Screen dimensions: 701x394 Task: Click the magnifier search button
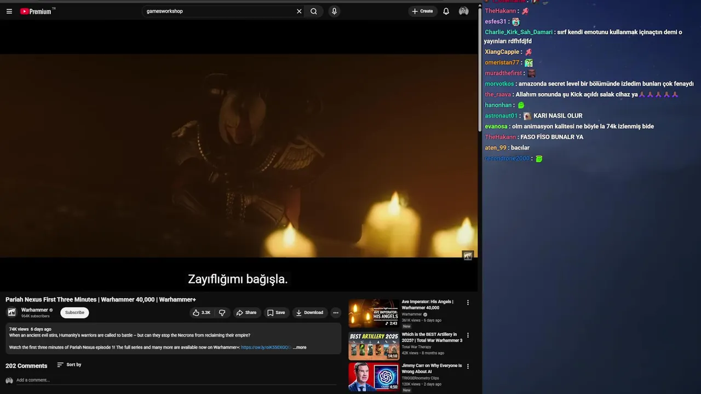pyautogui.click(x=314, y=11)
